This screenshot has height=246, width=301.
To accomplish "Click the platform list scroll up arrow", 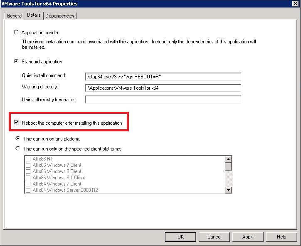I will (228, 159).
